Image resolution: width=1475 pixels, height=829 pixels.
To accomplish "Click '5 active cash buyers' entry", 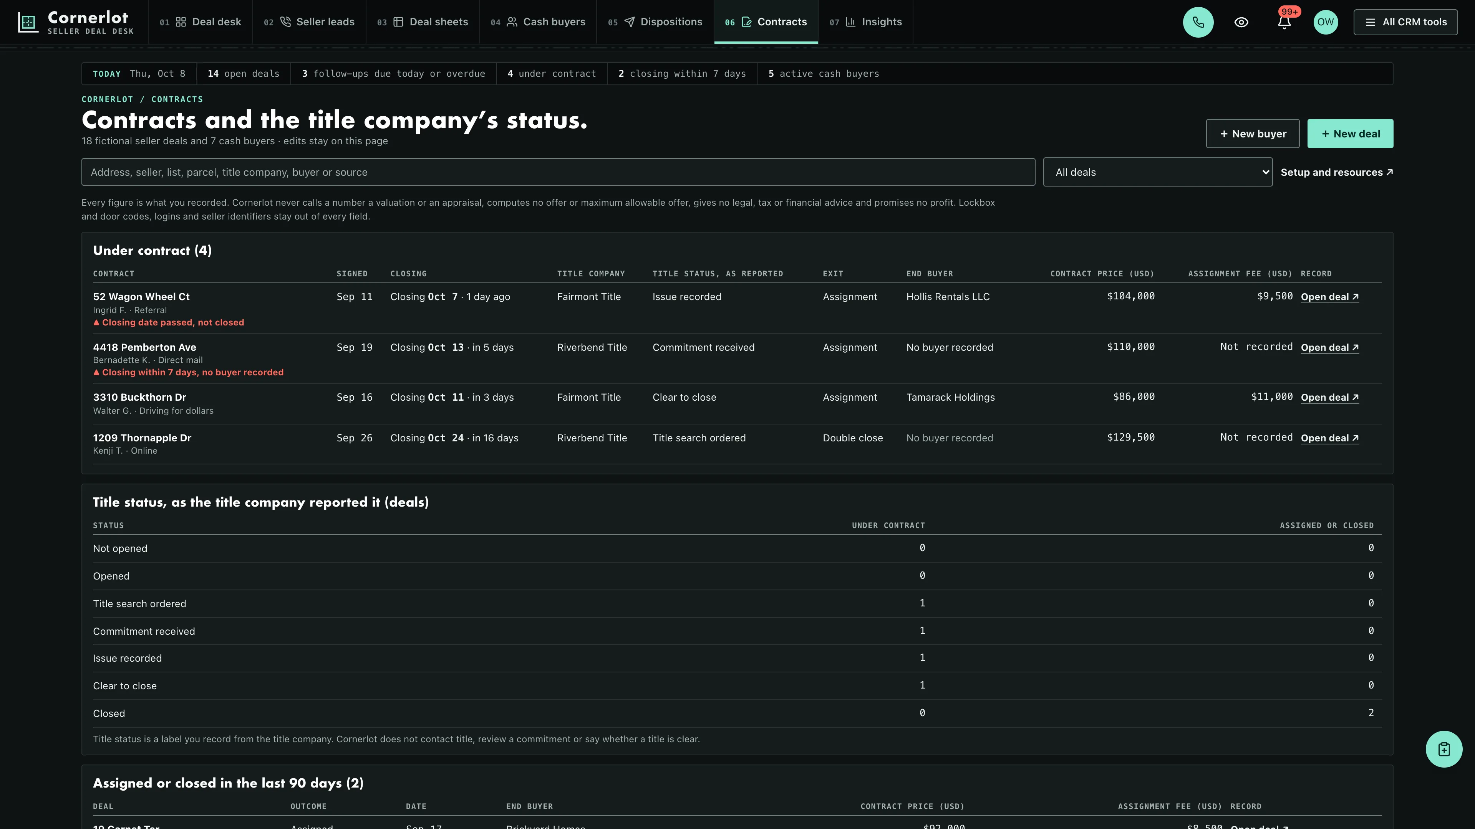I will [824, 74].
